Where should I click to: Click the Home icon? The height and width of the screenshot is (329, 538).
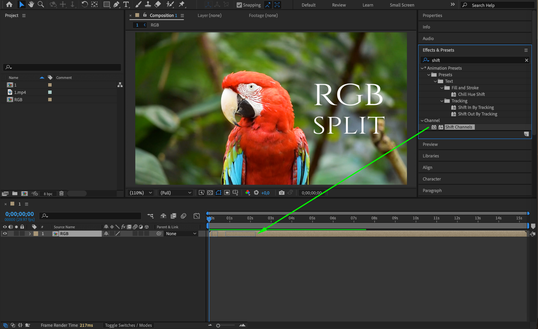pos(9,4)
